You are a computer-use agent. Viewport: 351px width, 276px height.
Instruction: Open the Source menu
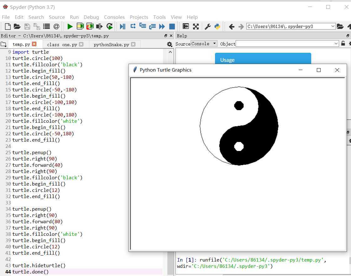[57, 17]
